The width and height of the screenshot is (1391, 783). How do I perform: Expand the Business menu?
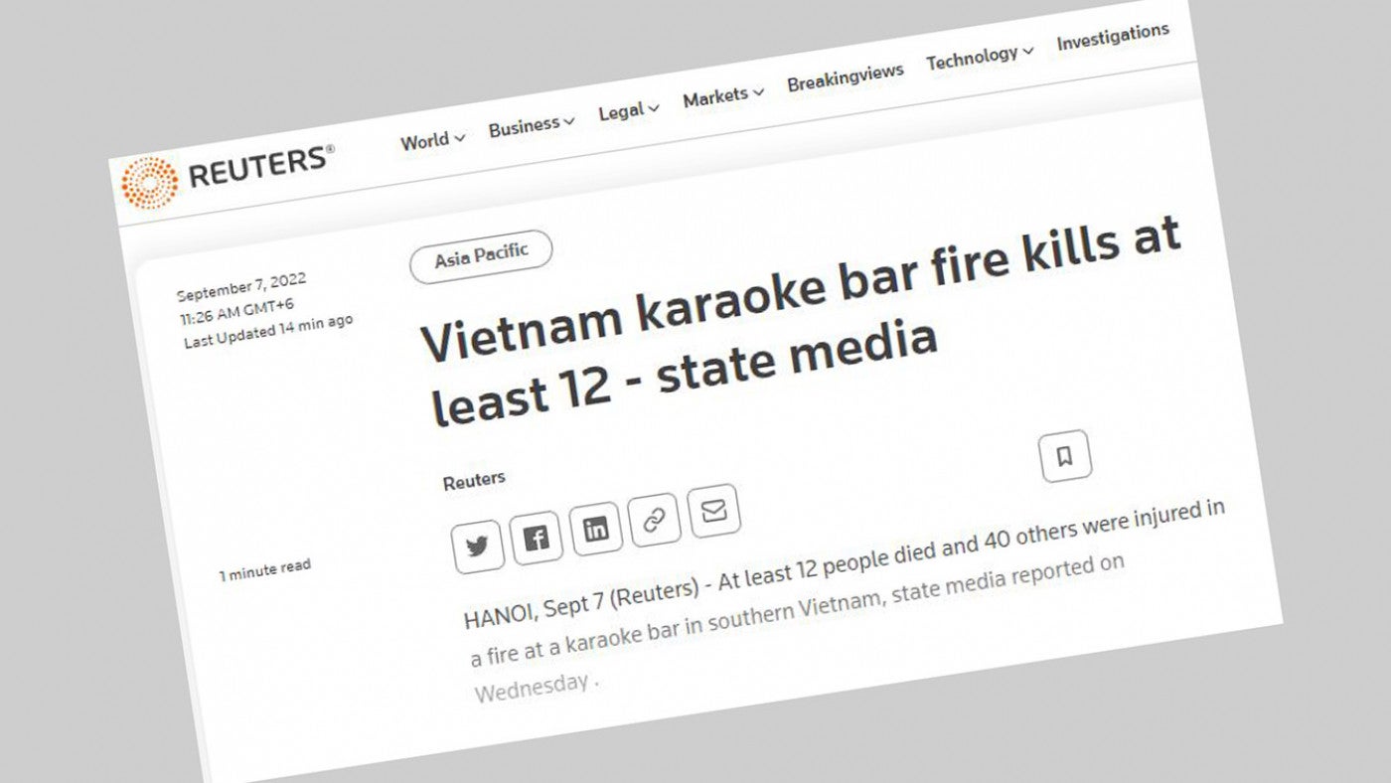coord(532,125)
